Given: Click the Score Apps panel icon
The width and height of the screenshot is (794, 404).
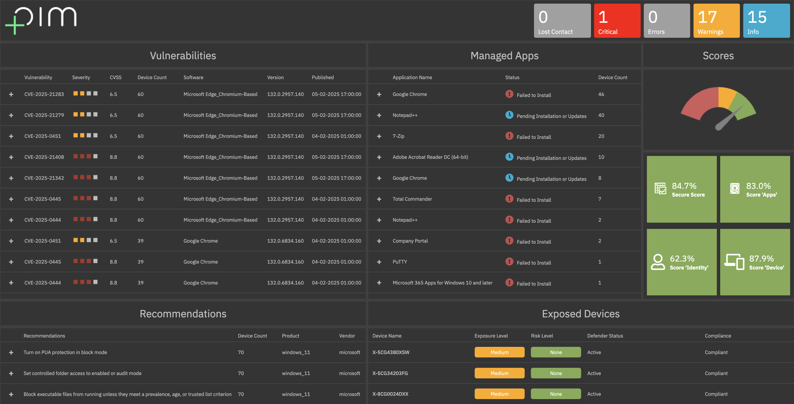Looking at the screenshot, I should (x=734, y=188).
